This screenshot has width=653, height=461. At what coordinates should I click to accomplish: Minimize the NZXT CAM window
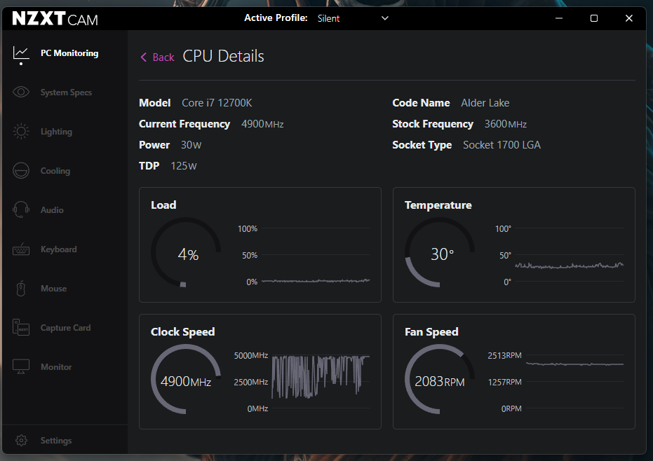pyautogui.click(x=559, y=18)
